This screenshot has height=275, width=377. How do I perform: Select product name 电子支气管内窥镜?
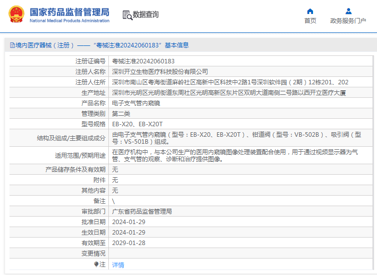pyautogui.click(x=136, y=103)
